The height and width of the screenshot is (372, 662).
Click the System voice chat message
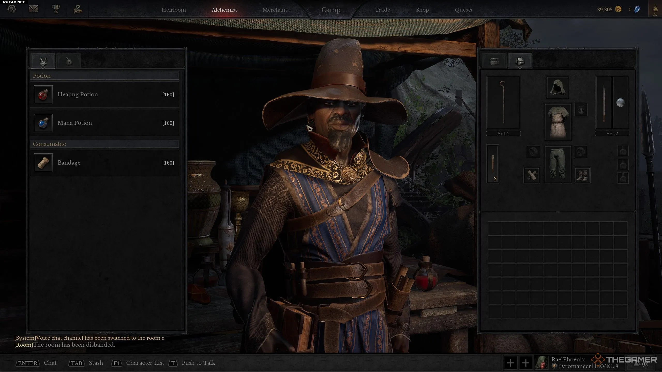pos(89,338)
